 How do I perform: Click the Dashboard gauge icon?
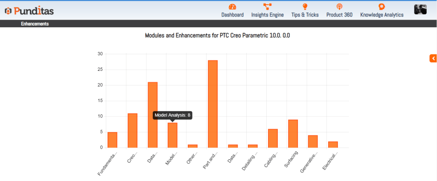232,6
